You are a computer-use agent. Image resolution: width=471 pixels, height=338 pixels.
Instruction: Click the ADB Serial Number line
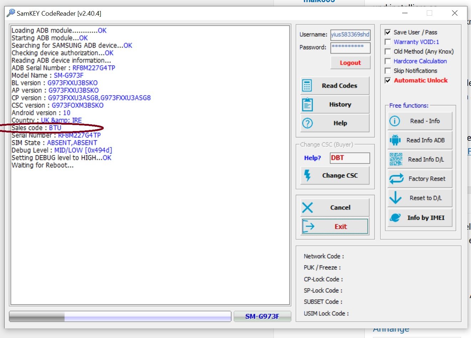[63, 68]
